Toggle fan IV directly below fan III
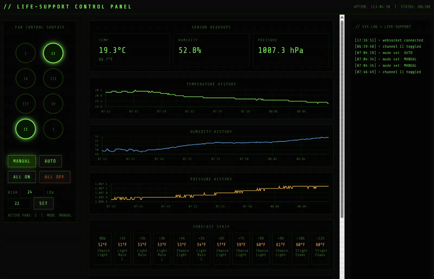Screen dimensions: 434x279 click(x=53, y=104)
